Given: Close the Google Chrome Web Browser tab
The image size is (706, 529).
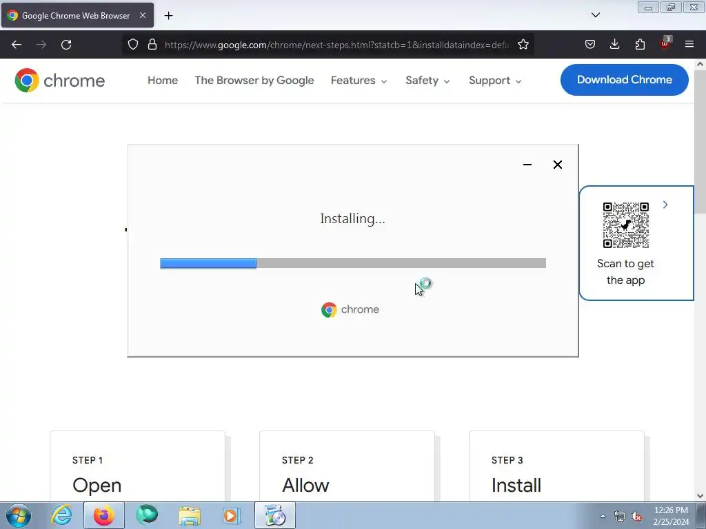Looking at the screenshot, I should click(142, 15).
